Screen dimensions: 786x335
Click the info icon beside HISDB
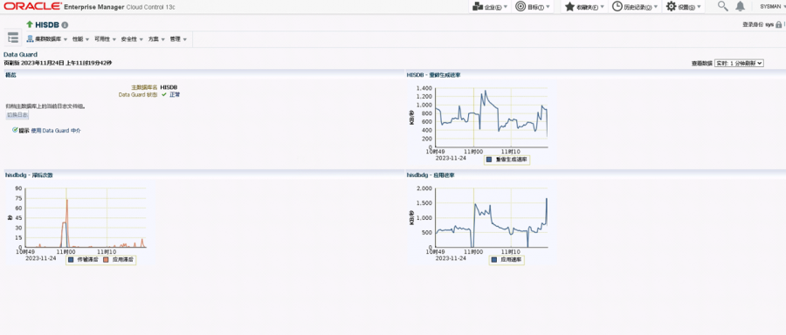click(65, 25)
